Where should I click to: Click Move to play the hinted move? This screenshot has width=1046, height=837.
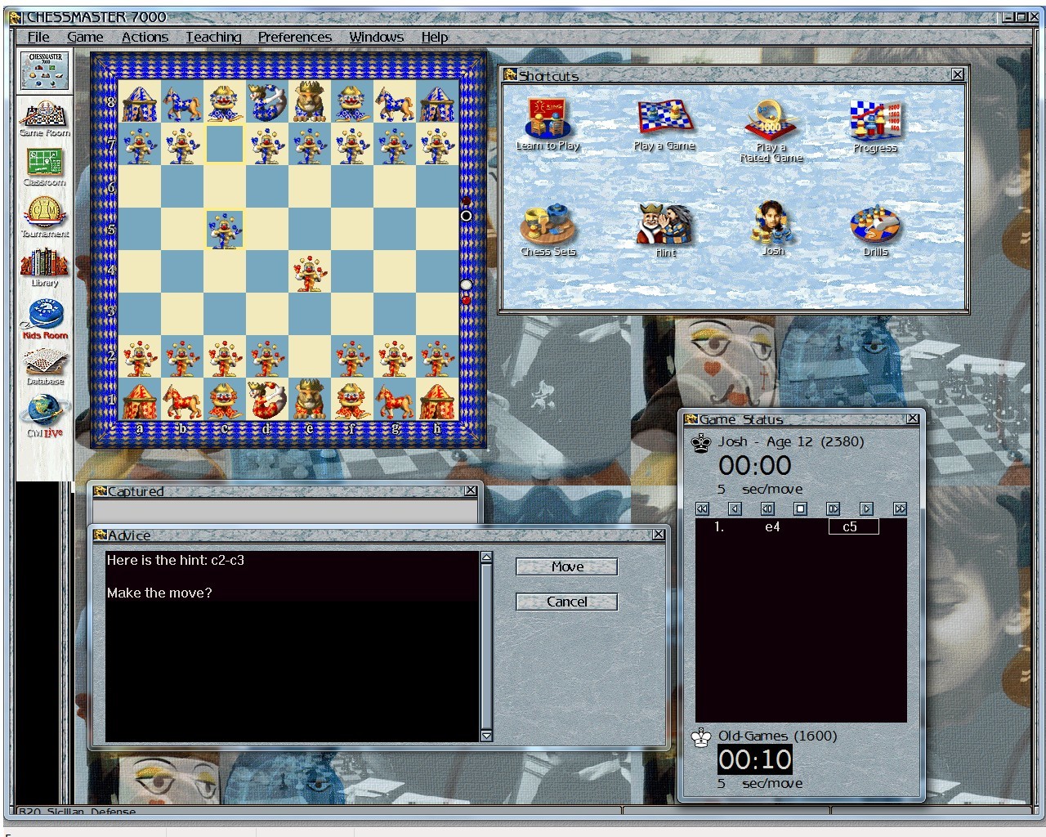point(567,566)
